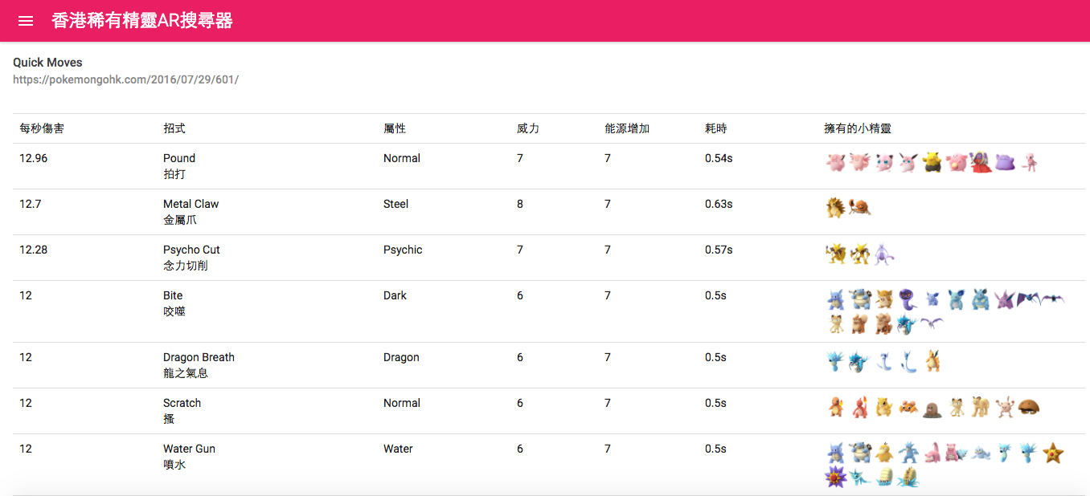Select the Psyduck icon in the Water Gun row
The height and width of the screenshot is (496, 1090).
(884, 453)
